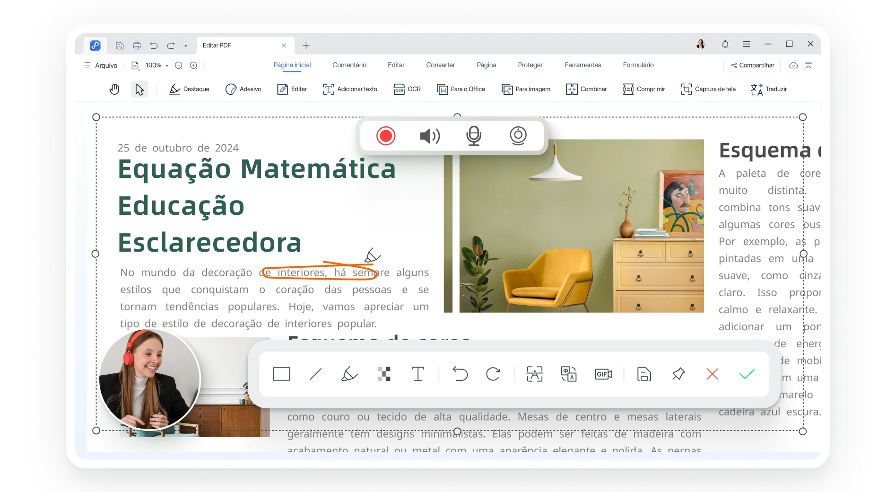Save the screenshot with the save icon

pos(644,374)
